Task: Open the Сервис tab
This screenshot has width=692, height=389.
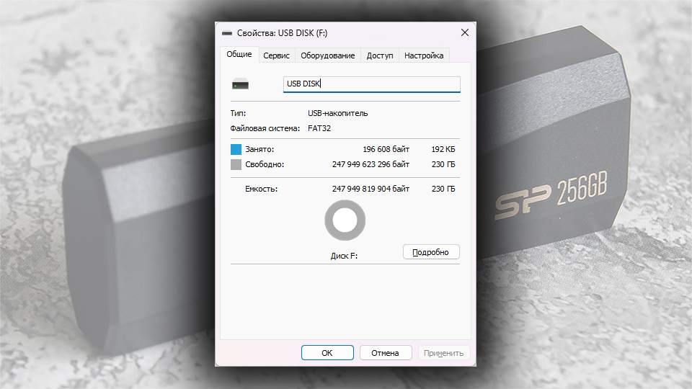Action: (x=276, y=55)
